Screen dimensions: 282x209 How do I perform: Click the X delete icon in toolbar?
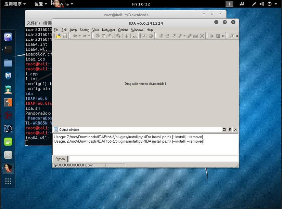202,36
